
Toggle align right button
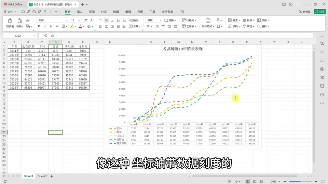112,26
